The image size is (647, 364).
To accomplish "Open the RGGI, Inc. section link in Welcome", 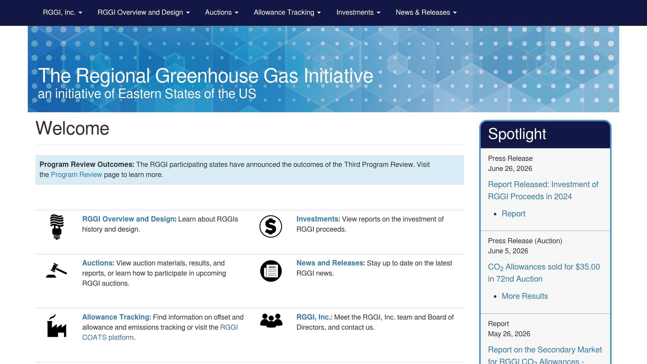I will pyautogui.click(x=314, y=317).
